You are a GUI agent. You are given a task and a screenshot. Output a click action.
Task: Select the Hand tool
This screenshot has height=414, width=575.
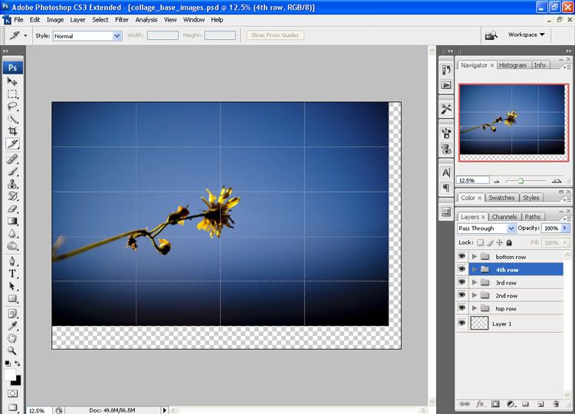point(12,338)
